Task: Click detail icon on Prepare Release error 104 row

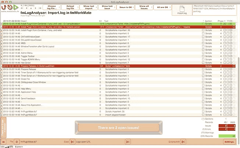Action: (x=234, y=66)
